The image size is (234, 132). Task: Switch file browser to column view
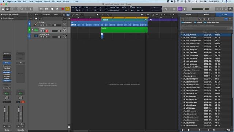(x=230, y=19)
